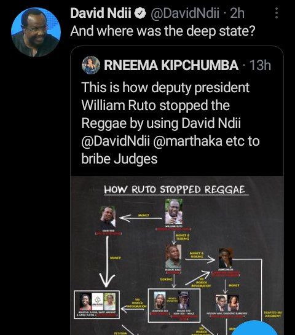Click tweet text "And where was the deep state?"

coord(163,31)
